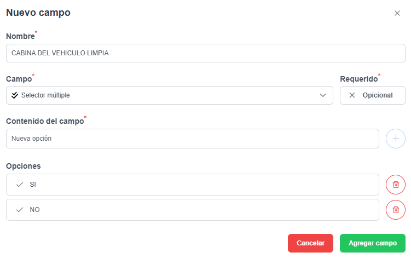Select the SI option row
Viewport: 411px width, 258px height.
tap(193, 185)
